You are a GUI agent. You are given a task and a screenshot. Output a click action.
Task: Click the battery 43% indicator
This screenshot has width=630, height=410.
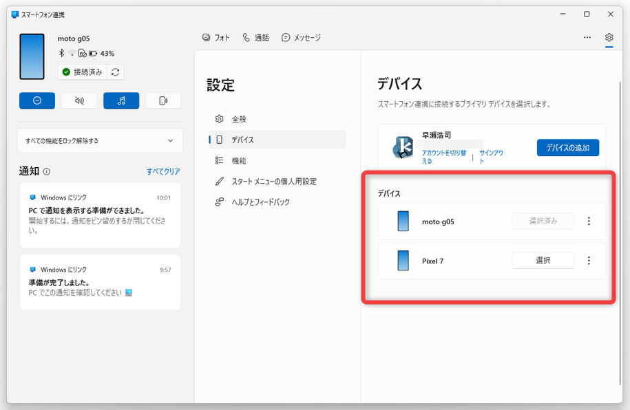point(102,54)
